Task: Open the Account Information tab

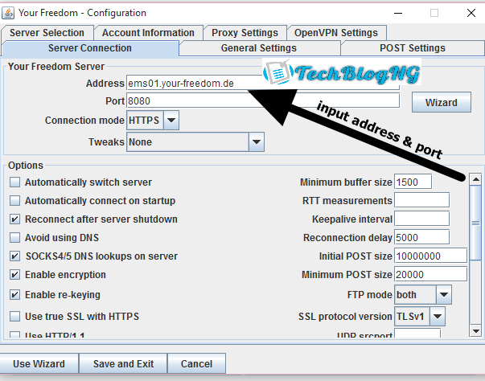Action: 148,33
